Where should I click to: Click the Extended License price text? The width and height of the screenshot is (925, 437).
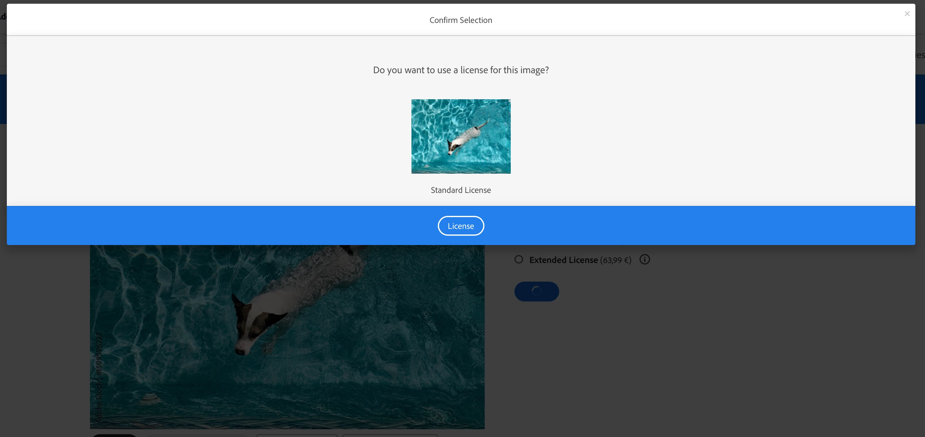pyautogui.click(x=615, y=260)
